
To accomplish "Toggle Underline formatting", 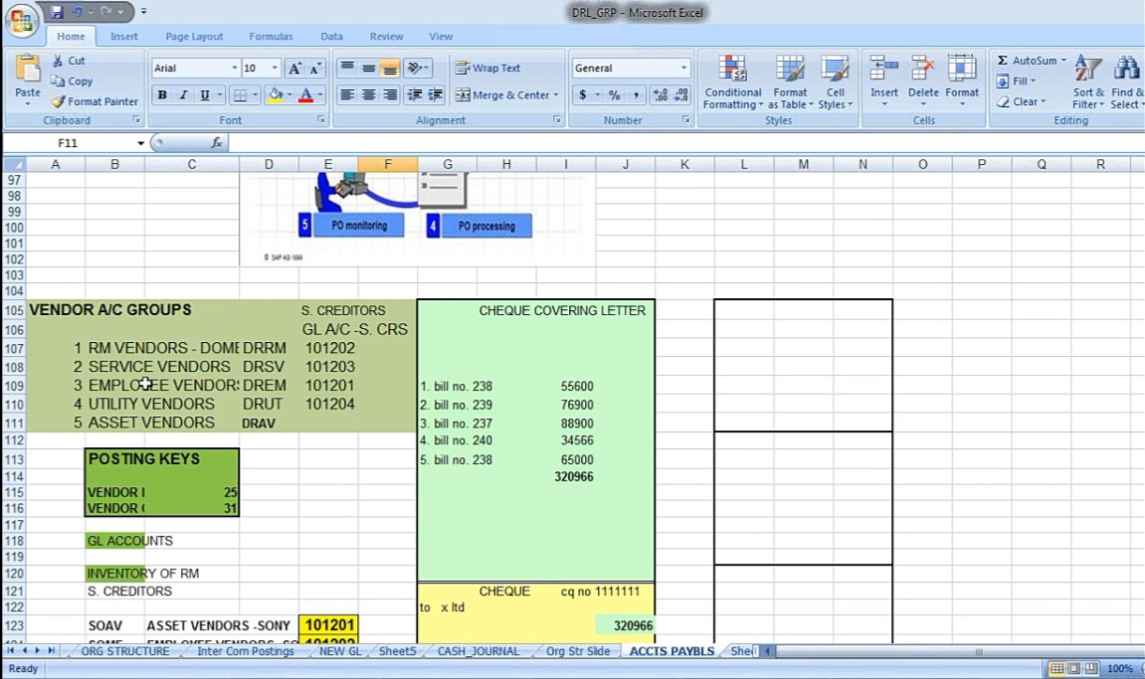I will (205, 94).
